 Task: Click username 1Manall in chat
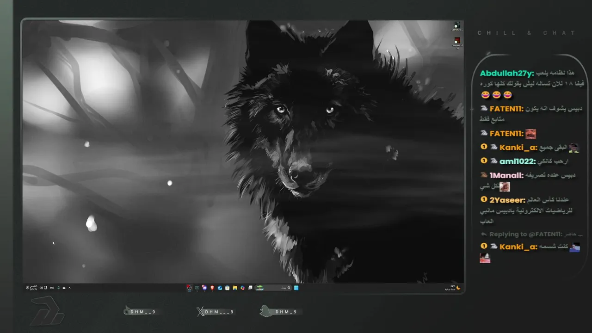pyautogui.click(x=506, y=175)
